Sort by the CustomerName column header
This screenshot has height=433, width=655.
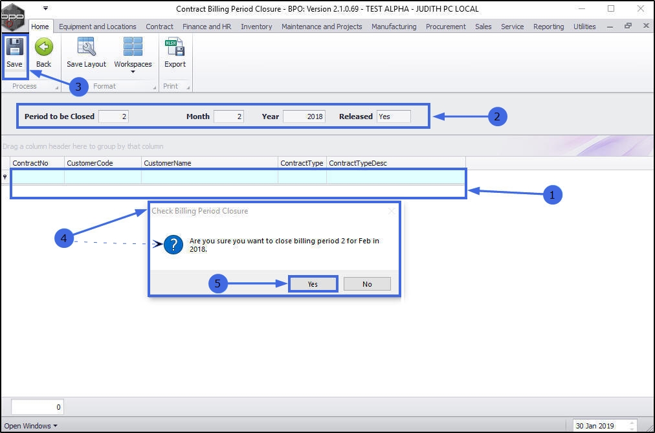pyautogui.click(x=210, y=163)
